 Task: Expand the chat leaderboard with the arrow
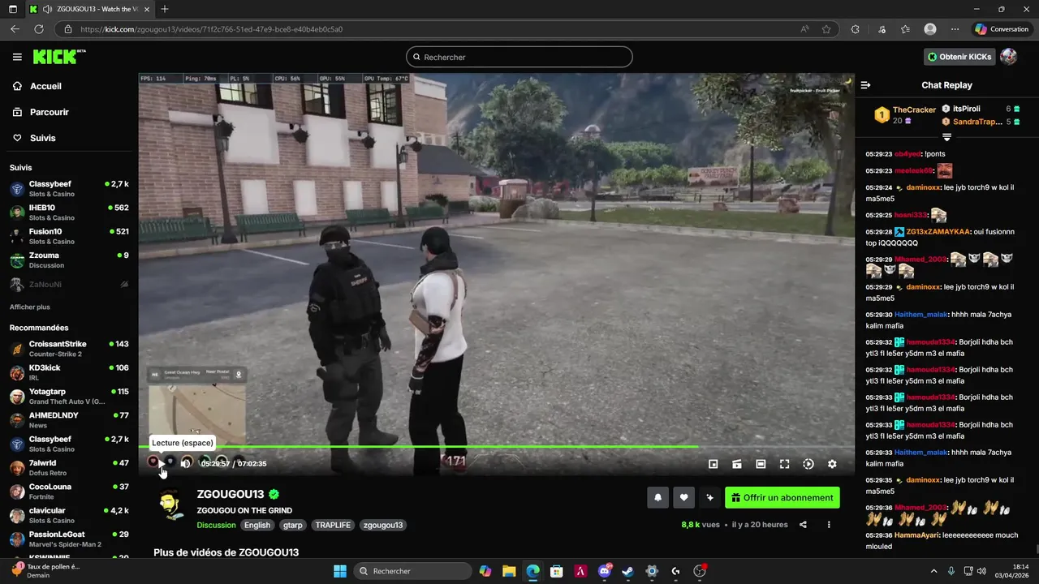click(x=946, y=137)
